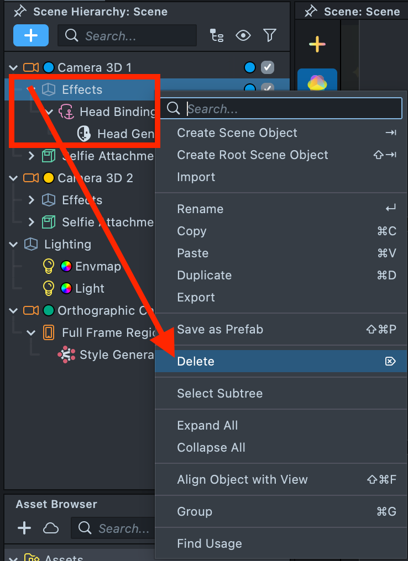This screenshot has height=561, width=408.
Task: Toggle the hierarchy tree view icon
Action: (x=217, y=36)
